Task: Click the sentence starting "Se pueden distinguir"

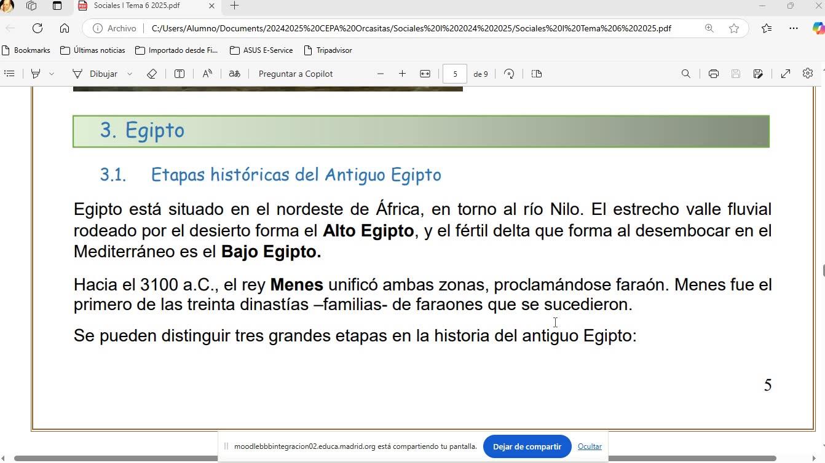Action: tap(355, 335)
